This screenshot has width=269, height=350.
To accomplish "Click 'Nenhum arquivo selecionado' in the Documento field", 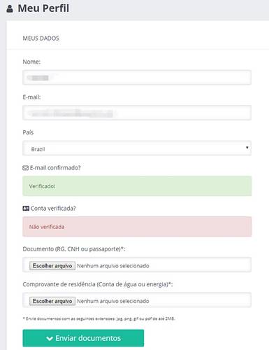I will pyautogui.click(x=113, y=266).
